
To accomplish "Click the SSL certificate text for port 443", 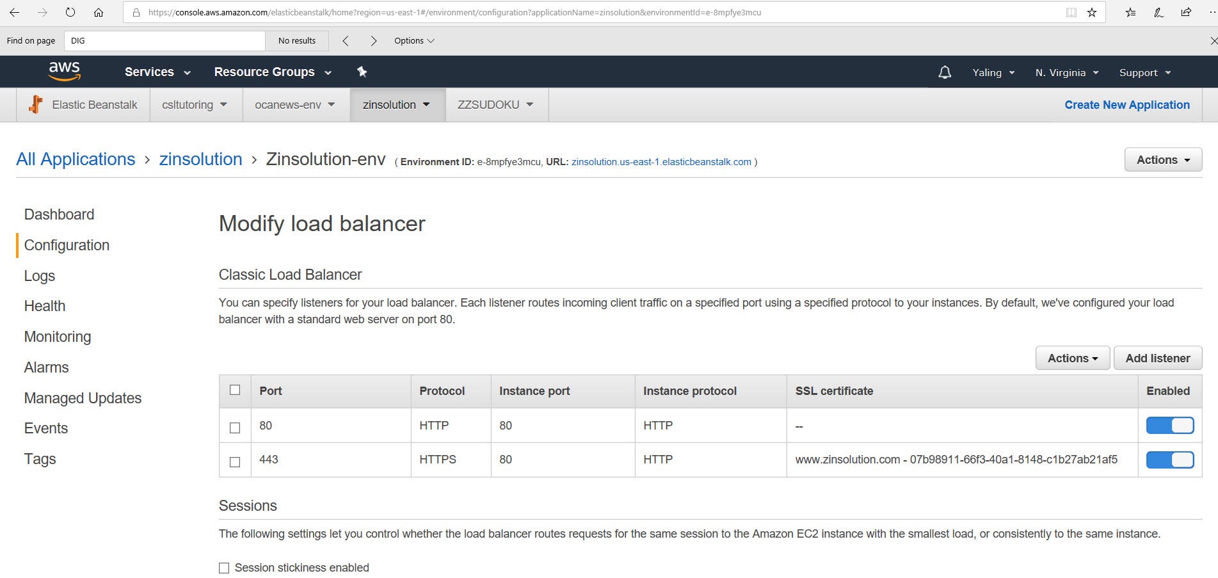I will point(956,460).
